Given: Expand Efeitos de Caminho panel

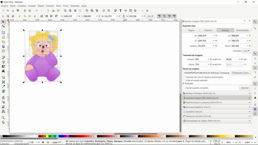Looking at the screenshot, I should point(217,116).
